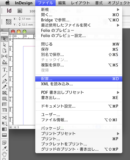Expand プリントプリセット submenu

(x=79, y=134)
